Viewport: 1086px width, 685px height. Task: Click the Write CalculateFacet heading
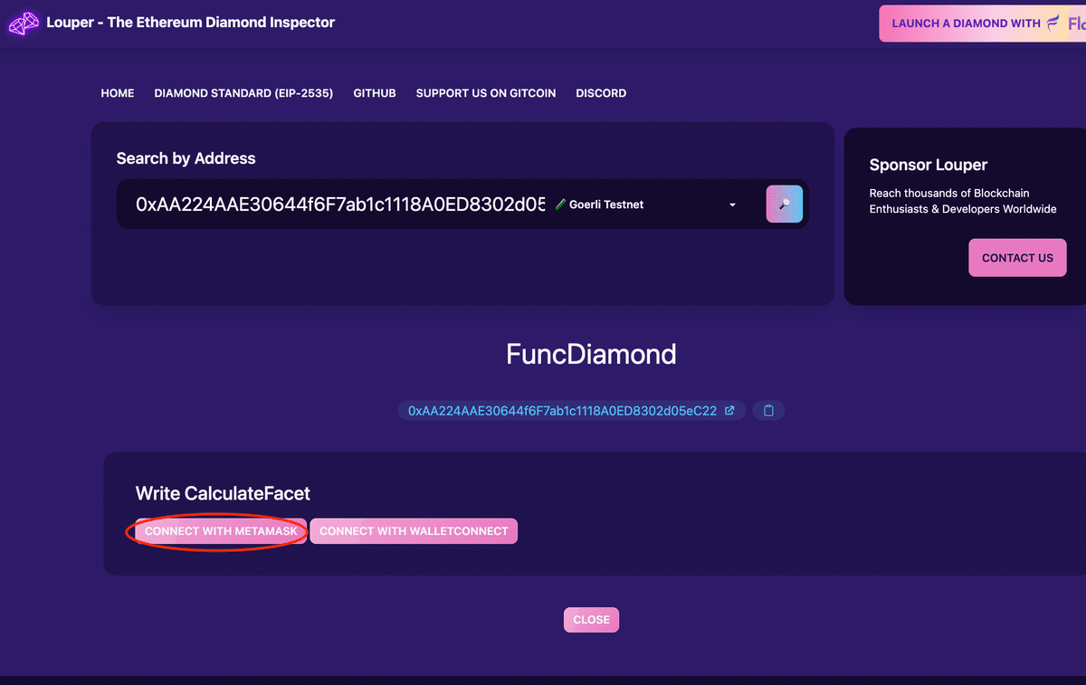point(223,493)
